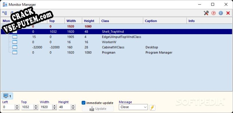Viewport: 233px width, 113px height.
Task: Click the Height input field showing 48
Action: click(x=65, y=107)
